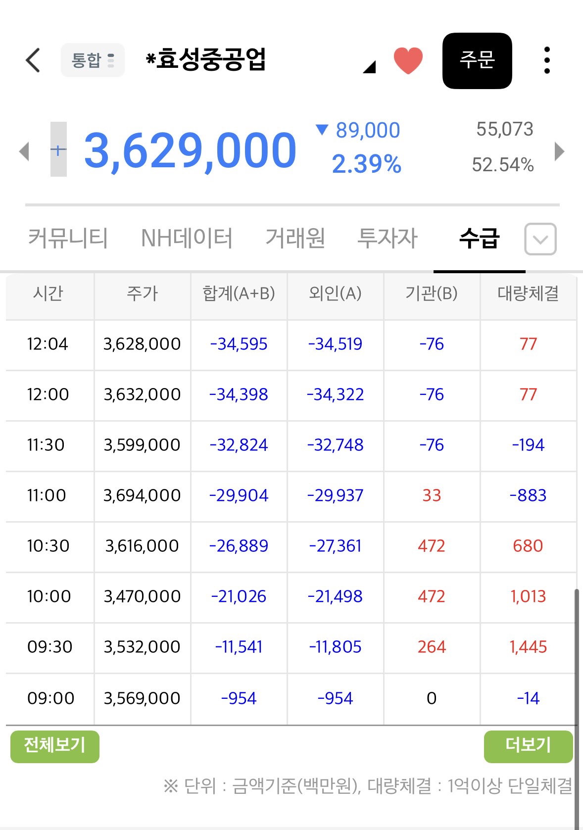Click the vertical scrollbar on right edge

(576, 708)
